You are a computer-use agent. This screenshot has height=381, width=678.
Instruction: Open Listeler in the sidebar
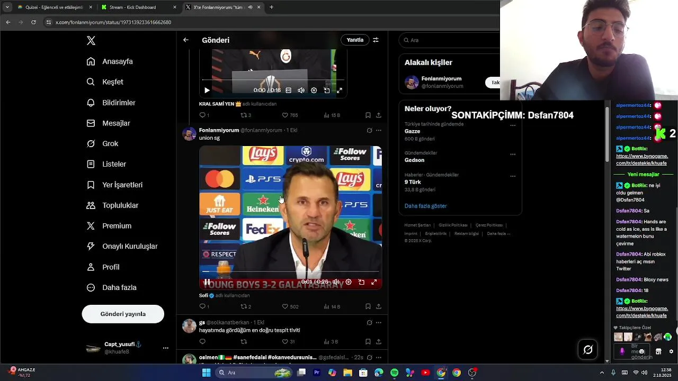106,164
